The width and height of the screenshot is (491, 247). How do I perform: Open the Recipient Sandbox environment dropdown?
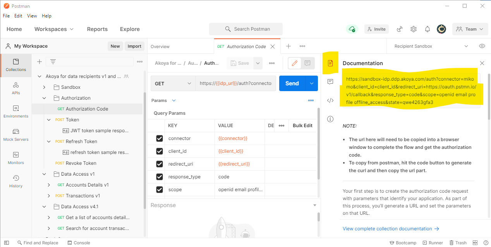[x=431, y=46]
